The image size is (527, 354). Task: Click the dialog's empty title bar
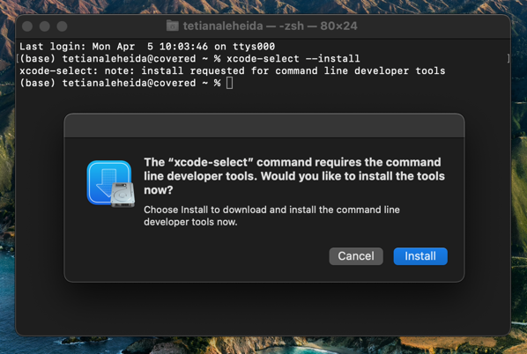pos(264,126)
